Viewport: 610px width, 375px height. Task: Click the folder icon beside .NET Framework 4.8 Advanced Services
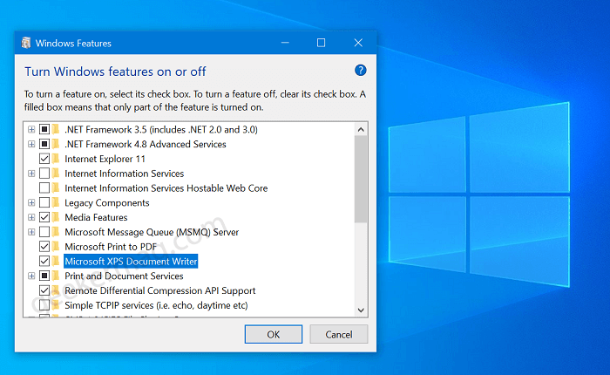tap(56, 144)
